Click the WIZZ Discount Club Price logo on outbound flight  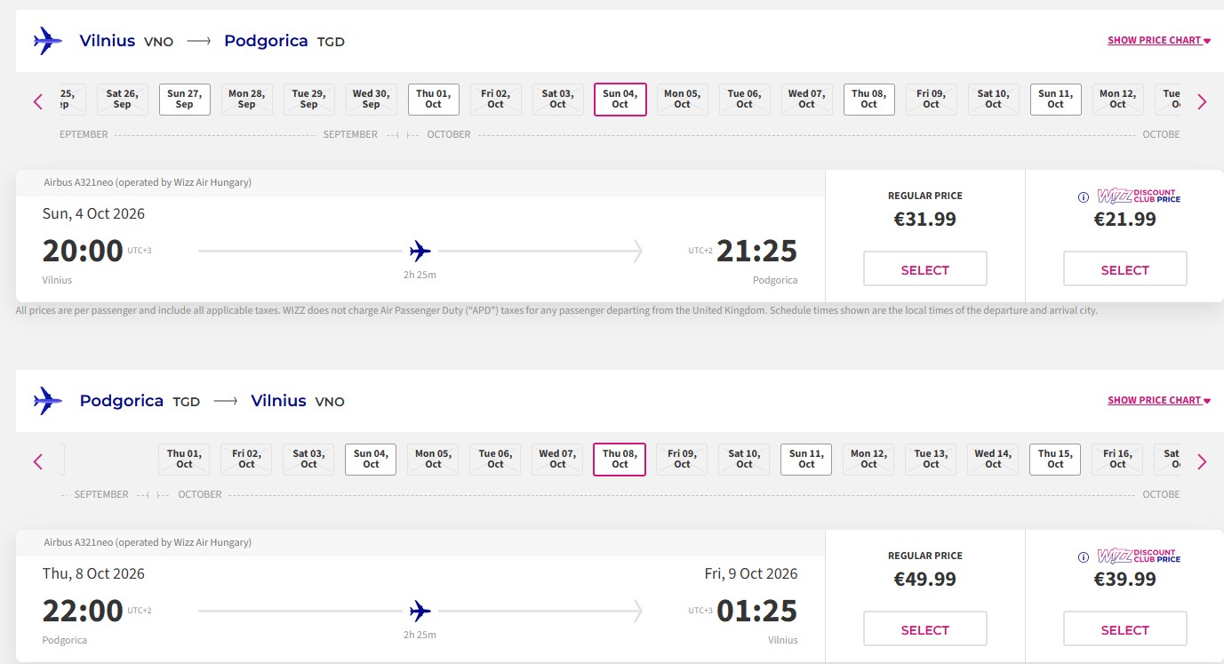click(1139, 196)
